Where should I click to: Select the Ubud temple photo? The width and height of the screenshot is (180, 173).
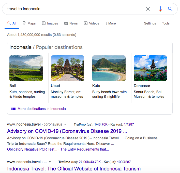67,68
